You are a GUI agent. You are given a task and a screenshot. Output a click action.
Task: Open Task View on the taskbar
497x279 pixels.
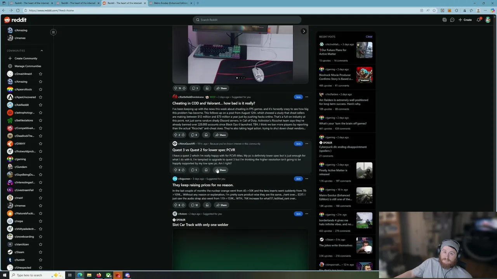[70, 275]
